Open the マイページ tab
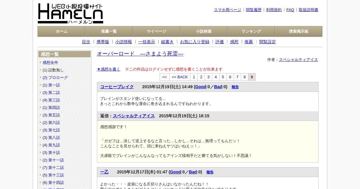This screenshot has height=189, width=360. click(156, 31)
